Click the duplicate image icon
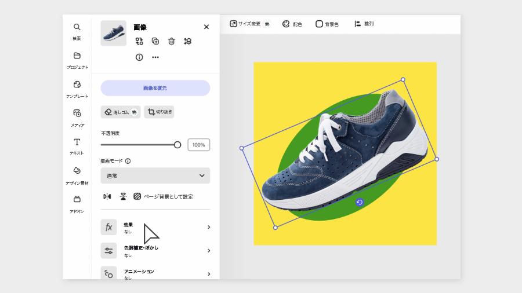The width and height of the screenshot is (522, 293). pyautogui.click(x=155, y=41)
